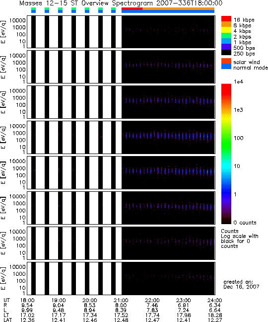Select the green 2 kbps legend swatch
Image resolution: width=268 pixels, height=322 pixels.
(226, 35)
